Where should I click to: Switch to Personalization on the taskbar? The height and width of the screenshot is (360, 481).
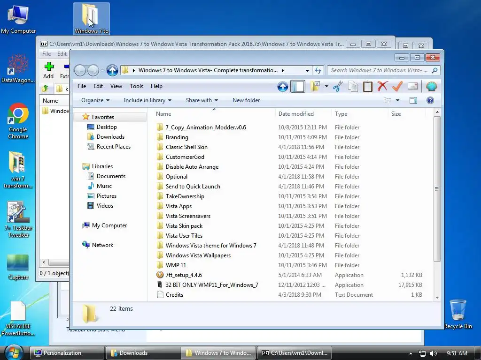point(67,353)
